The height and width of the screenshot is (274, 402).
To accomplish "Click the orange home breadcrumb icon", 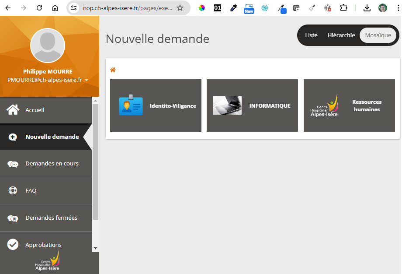I will point(113,70).
